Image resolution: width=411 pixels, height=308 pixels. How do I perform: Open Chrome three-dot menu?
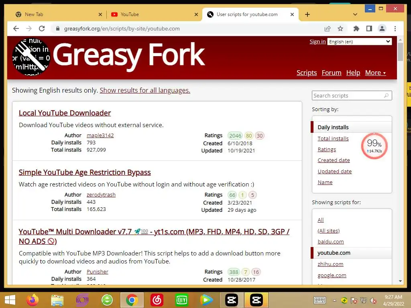tap(395, 28)
